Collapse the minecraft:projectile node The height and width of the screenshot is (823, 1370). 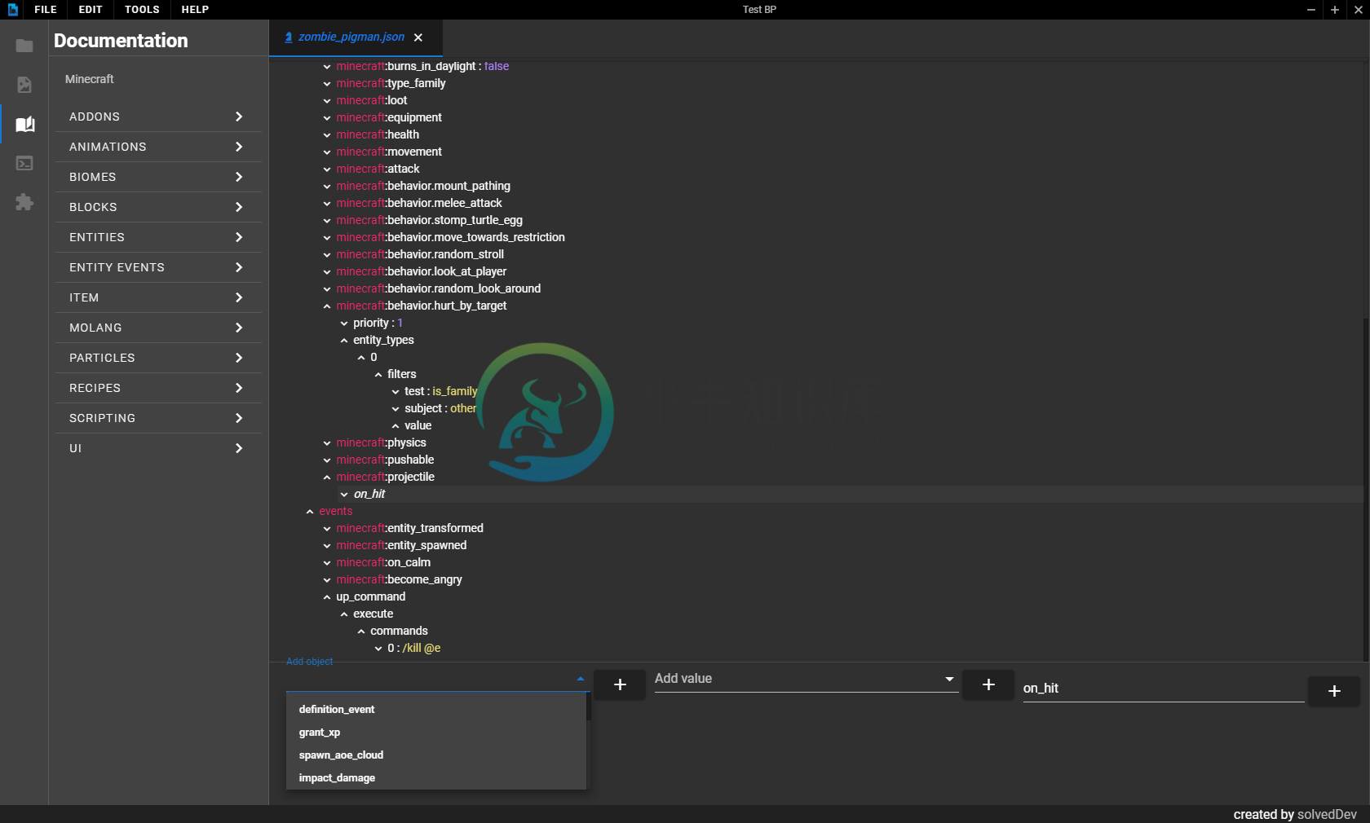327,478
